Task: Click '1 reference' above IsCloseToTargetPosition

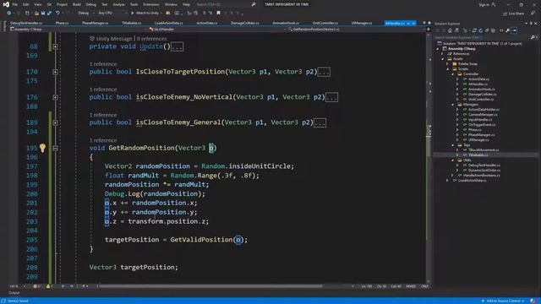Action: tap(103, 64)
